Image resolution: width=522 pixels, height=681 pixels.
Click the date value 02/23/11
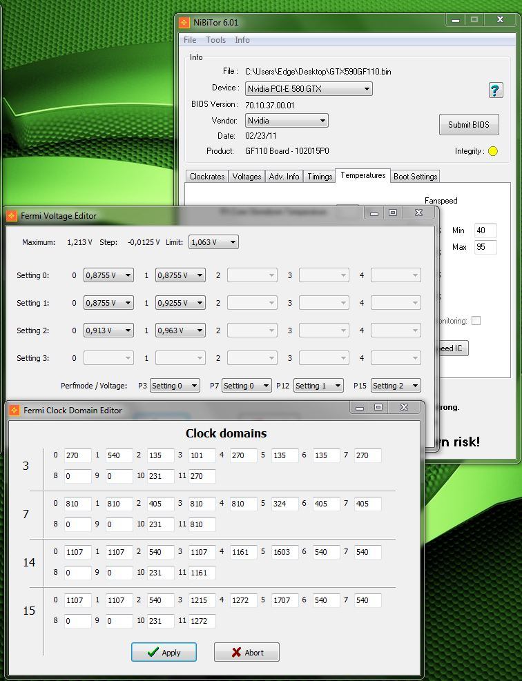[x=261, y=135]
